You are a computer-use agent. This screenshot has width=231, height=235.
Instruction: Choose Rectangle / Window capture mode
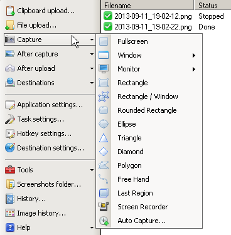(149, 97)
